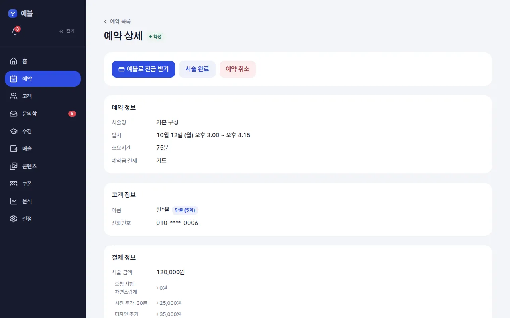Click the duration value 75분

pos(163,148)
